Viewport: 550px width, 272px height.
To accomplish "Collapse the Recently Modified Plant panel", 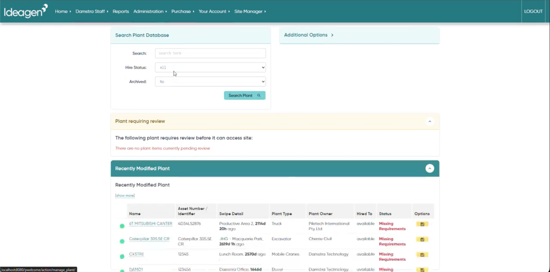I will (x=429, y=168).
